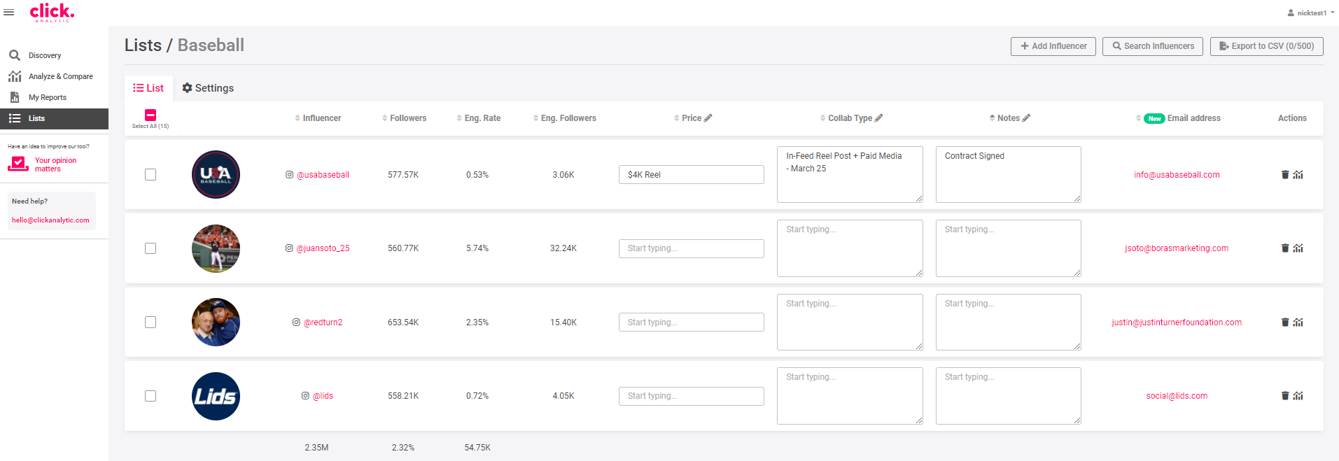Image resolution: width=1339 pixels, height=461 pixels.
Task: Open analytics chart icon for @juansoto_25
Action: click(1298, 248)
